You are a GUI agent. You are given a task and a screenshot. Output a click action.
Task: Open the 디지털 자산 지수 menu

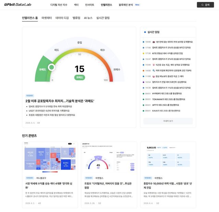(x=59, y=5)
